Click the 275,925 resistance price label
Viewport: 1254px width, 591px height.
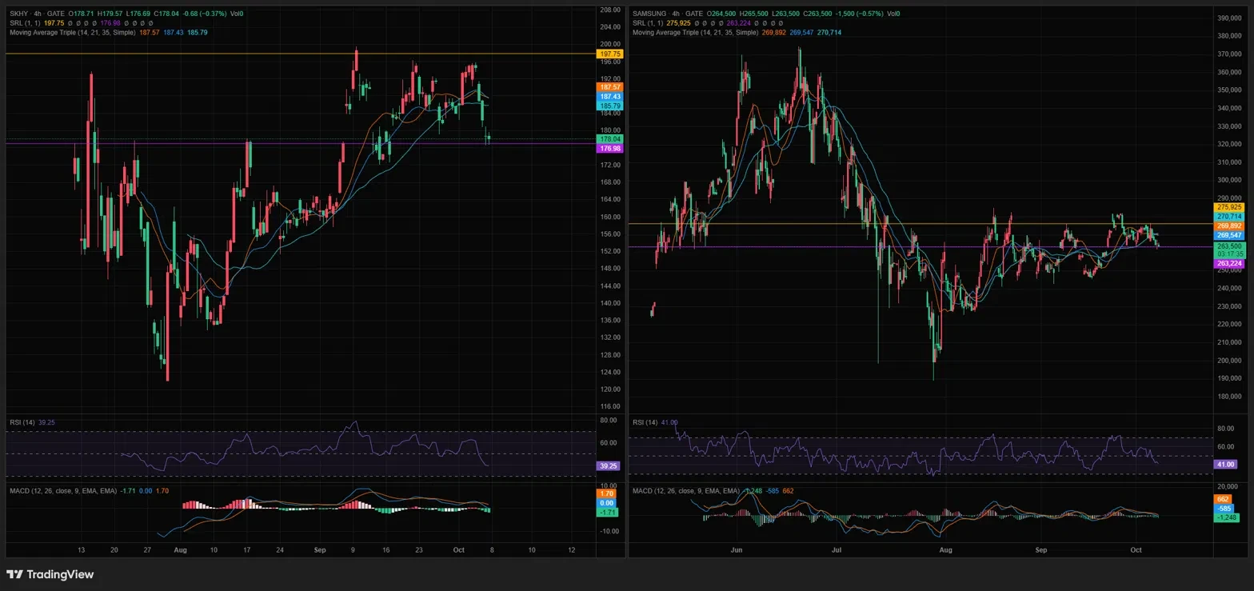click(1228, 207)
